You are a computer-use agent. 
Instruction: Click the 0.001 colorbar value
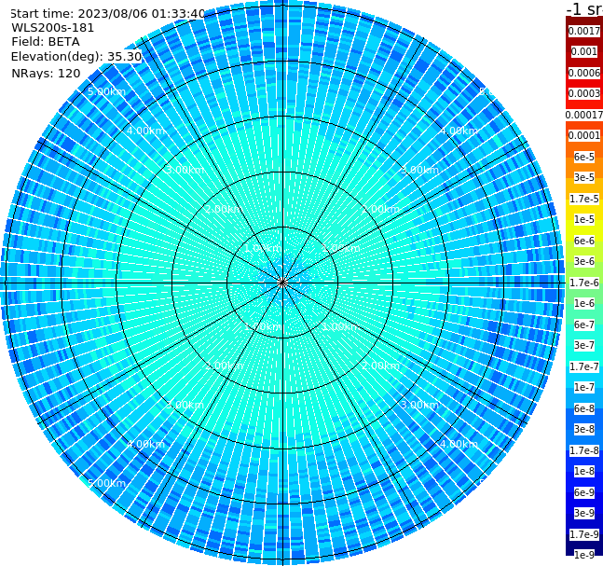(584, 51)
